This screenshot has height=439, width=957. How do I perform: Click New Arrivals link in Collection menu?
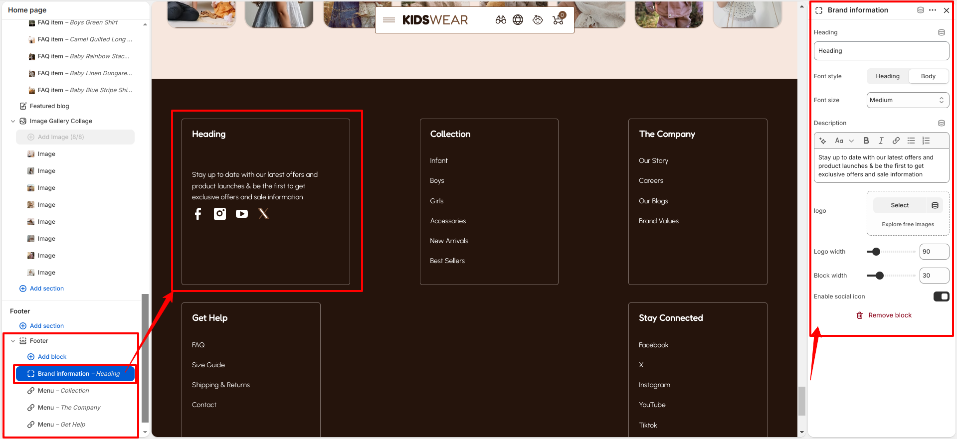pos(449,241)
